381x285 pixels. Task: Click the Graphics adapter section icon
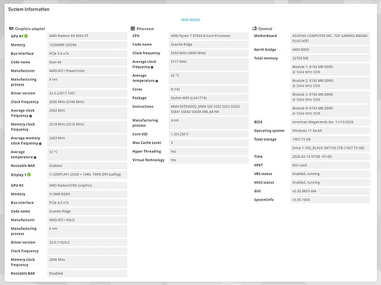click(x=11, y=28)
